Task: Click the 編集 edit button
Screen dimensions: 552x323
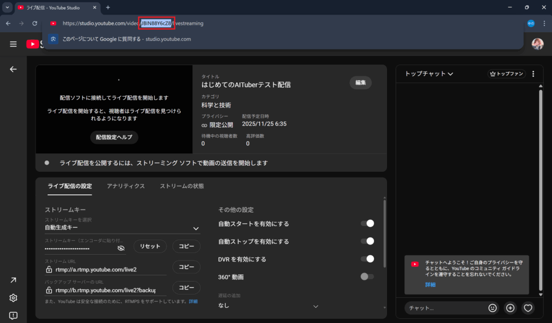Action: 360,82
